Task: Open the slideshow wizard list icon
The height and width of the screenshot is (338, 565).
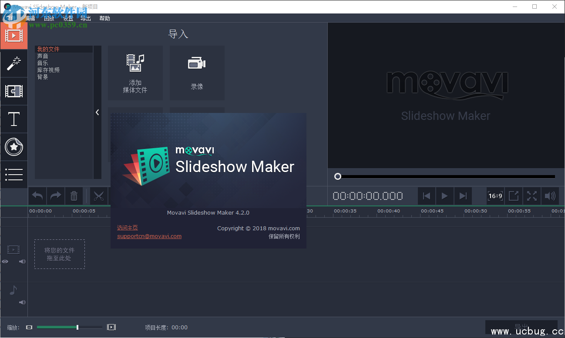Action: tap(13, 174)
